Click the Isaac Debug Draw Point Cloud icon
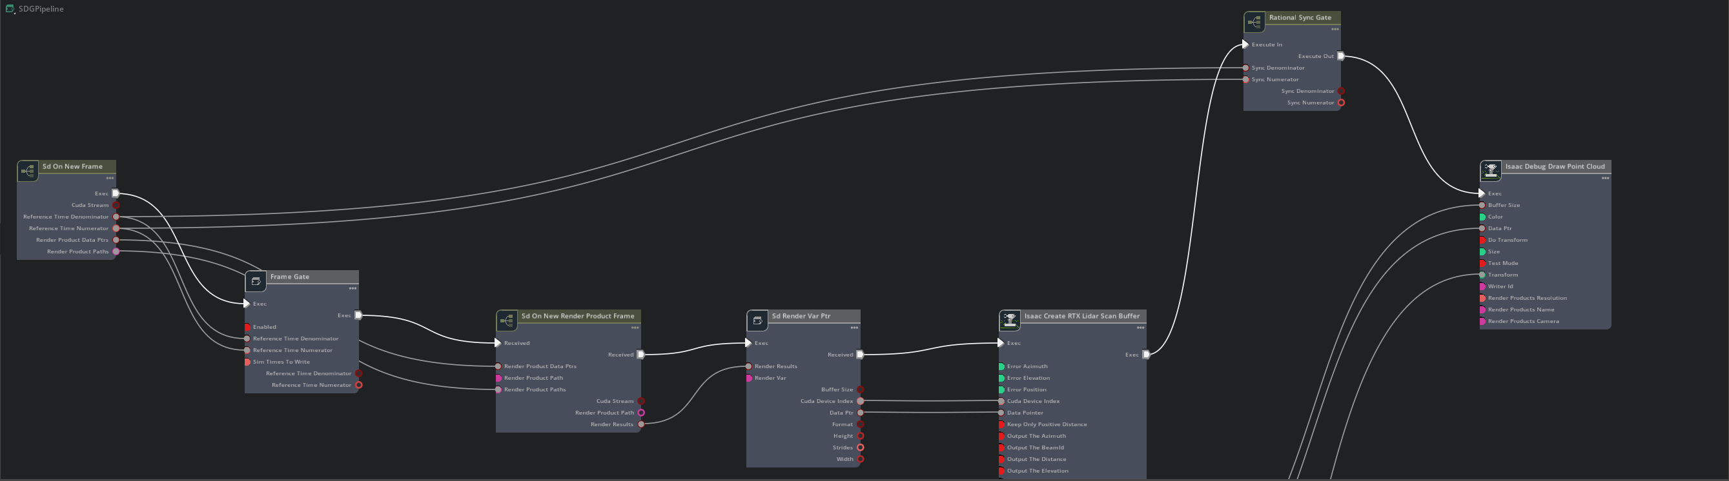Screen dimensions: 1729x481 [1491, 171]
